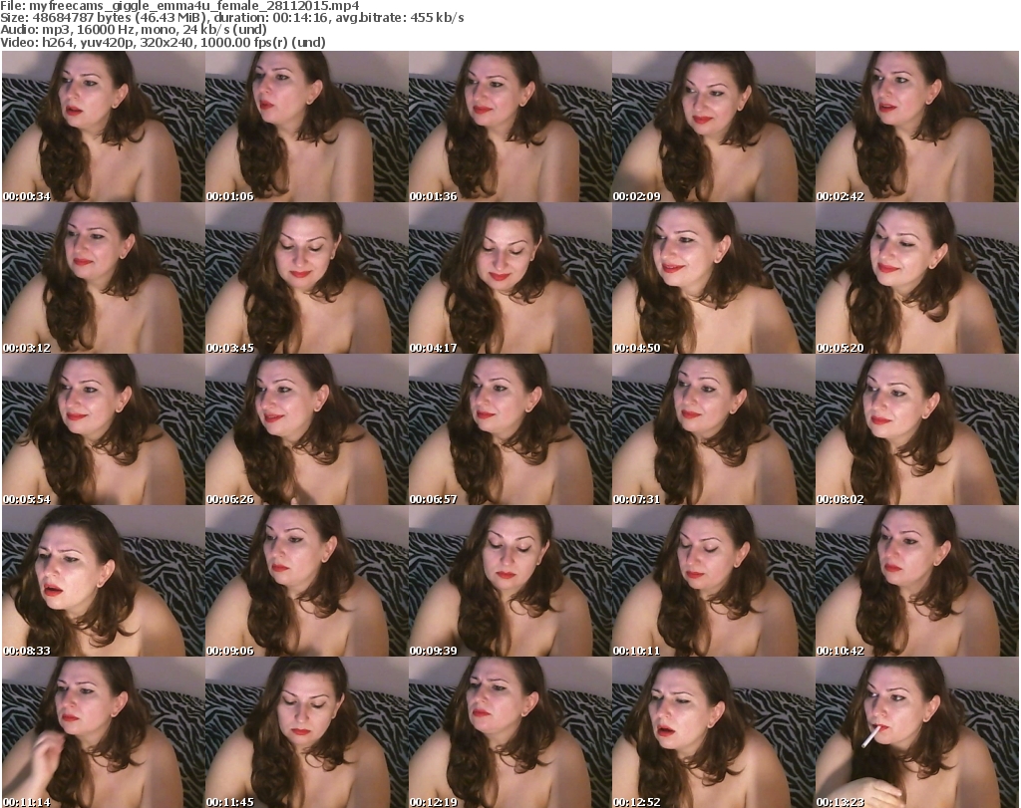Select the frame at 00:10:42
1021x808 pixels.
click(917, 581)
